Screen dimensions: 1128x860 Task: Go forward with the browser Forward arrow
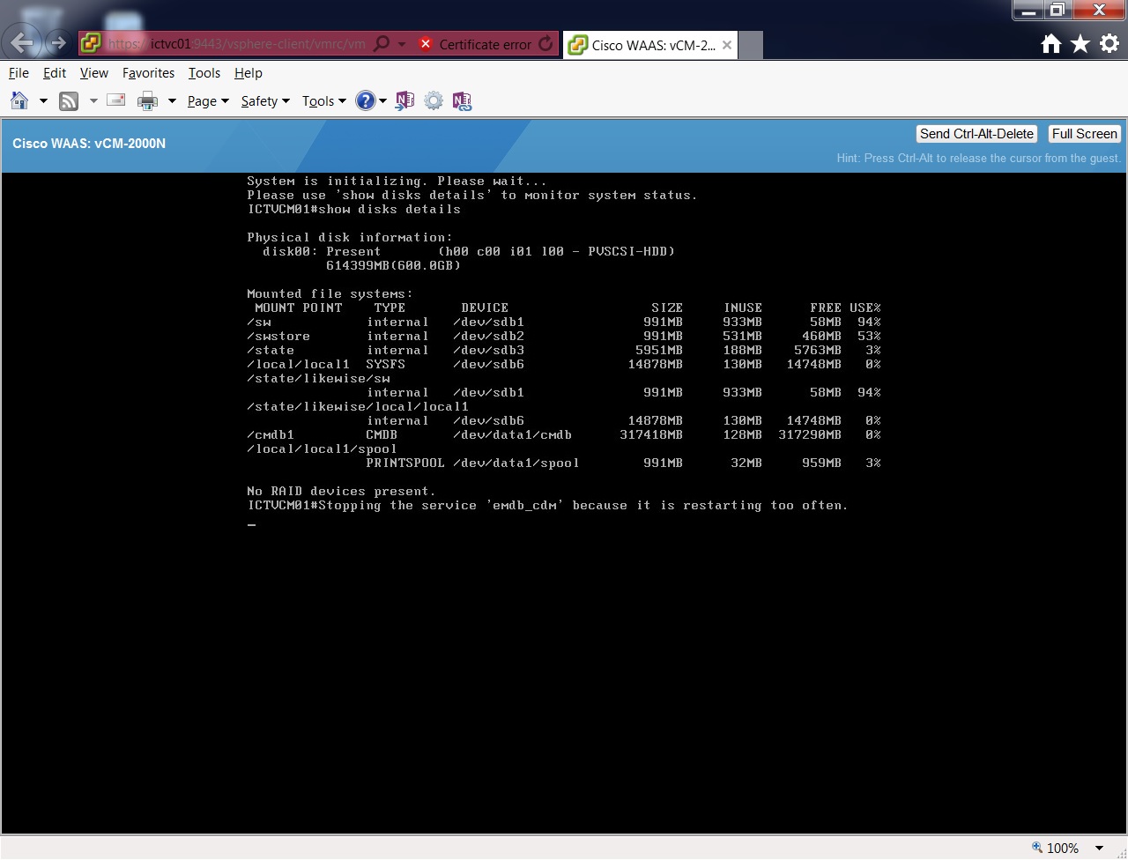[57, 42]
